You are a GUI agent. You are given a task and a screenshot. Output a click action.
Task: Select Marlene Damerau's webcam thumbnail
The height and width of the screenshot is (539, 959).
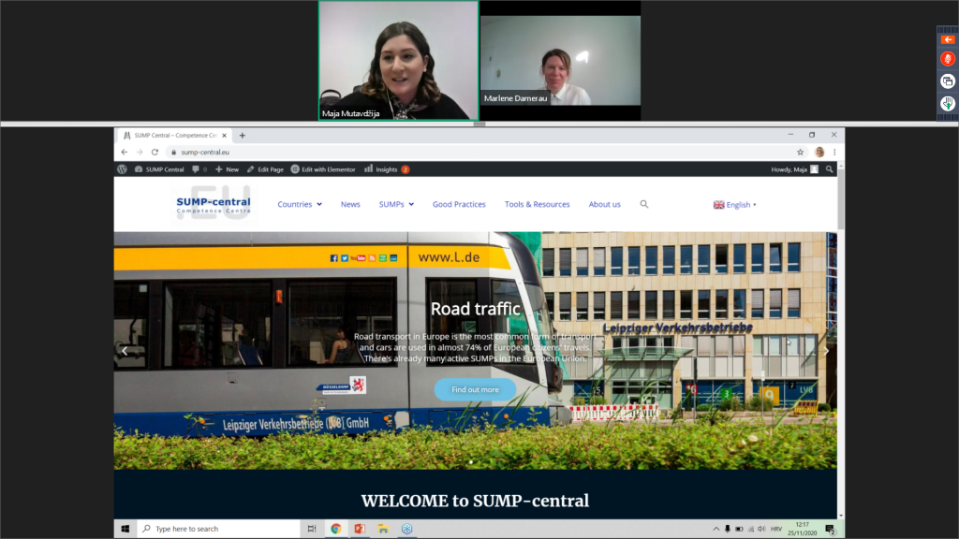coord(560,61)
